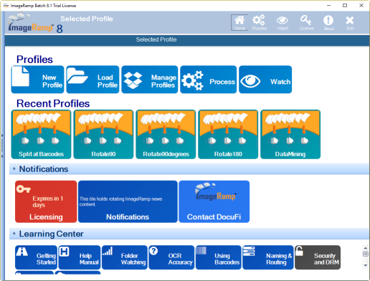The image size is (370, 281).
Task: Open the Folder Watching tile
Action: 125,257
